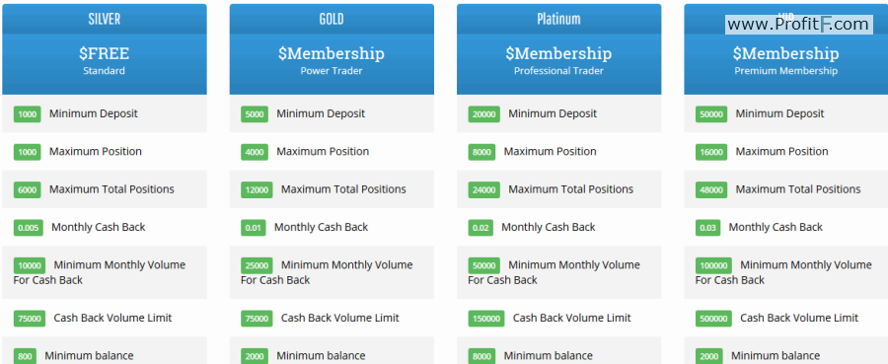Select the 0.005 Monthly Cash Back badge
Image resolution: width=888 pixels, height=364 pixels.
pyautogui.click(x=29, y=228)
